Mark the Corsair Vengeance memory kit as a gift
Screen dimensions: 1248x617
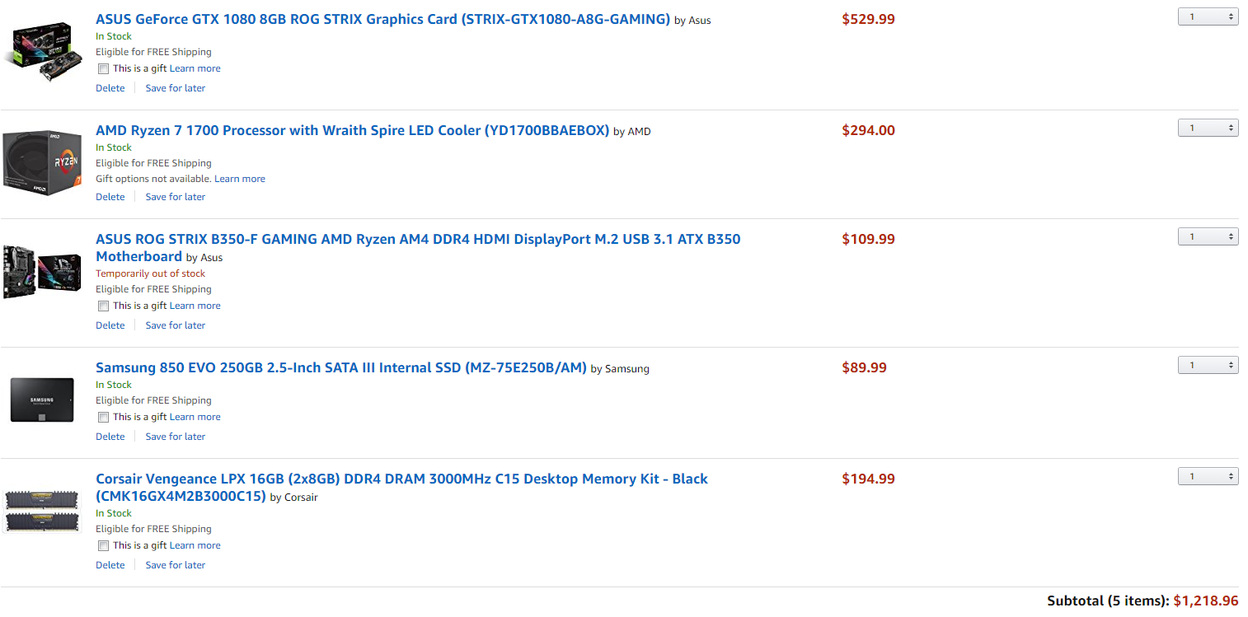coord(103,546)
